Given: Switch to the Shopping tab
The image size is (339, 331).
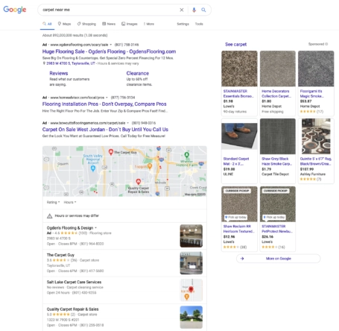Looking at the screenshot, I should [86, 24].
